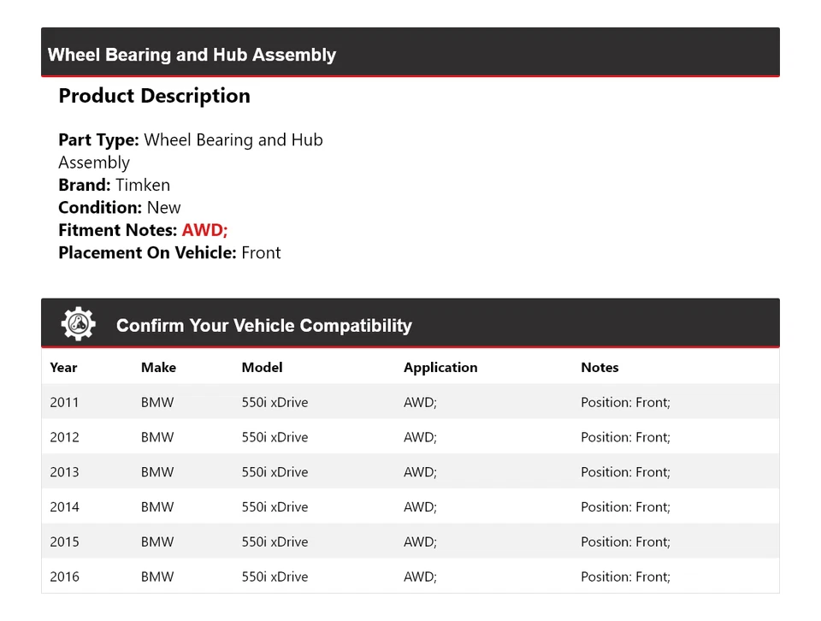Click the Year column header
The image size is (821, 621).
63,368
